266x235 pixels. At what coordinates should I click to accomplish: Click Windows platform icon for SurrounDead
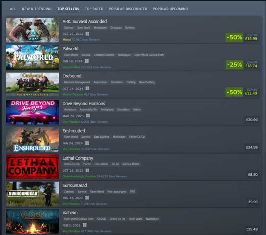pyautogui.click(x=87, y=198)
